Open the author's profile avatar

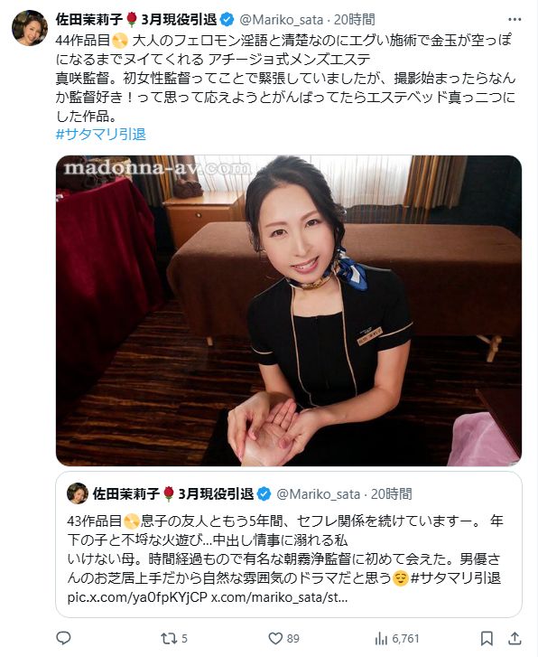[x=30, y=28]
